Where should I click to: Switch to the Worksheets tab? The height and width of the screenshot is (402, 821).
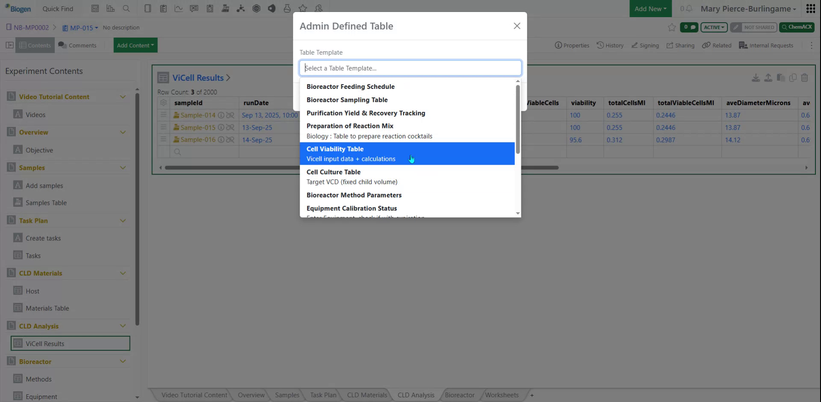pyautogui.click(x=501, y=395)
